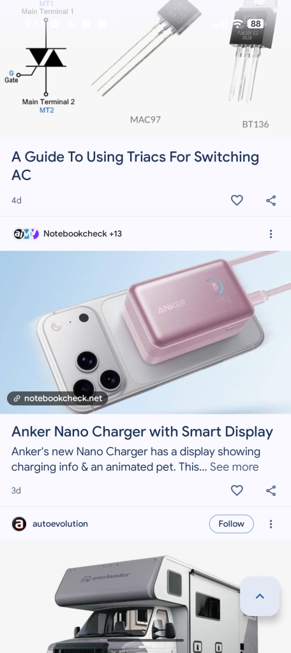The width and height of the screenshot is (291, 653).
Task: Tap the Notebookcheck source icon cluster
Action: coord(26,234)
